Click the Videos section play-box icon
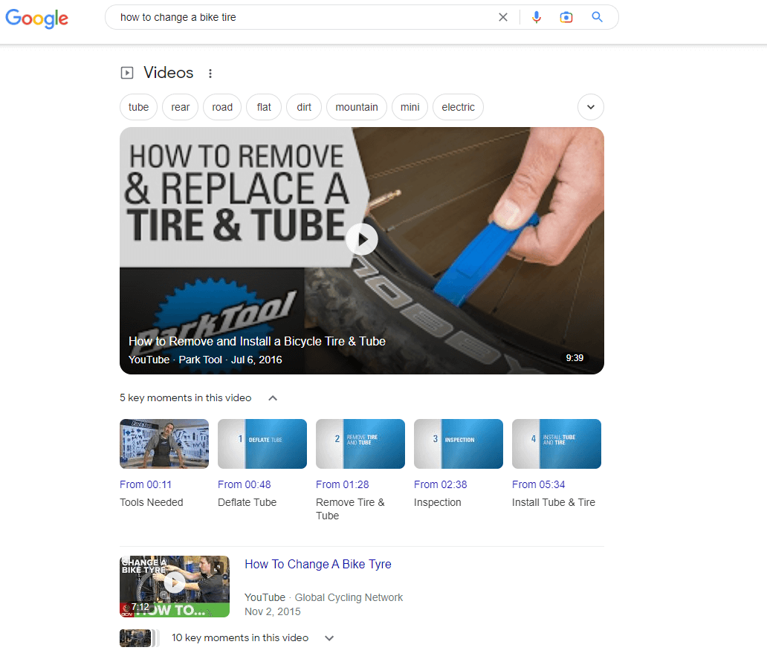 point(126,73)
